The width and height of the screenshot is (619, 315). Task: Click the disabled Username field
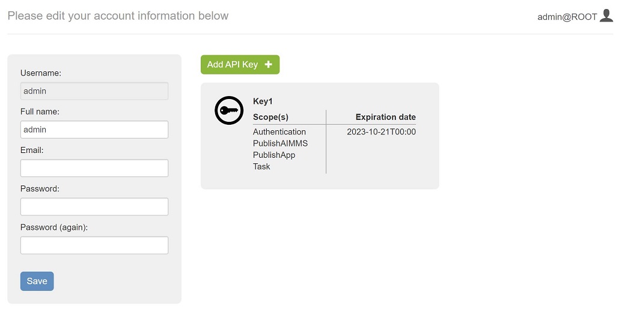94,91
